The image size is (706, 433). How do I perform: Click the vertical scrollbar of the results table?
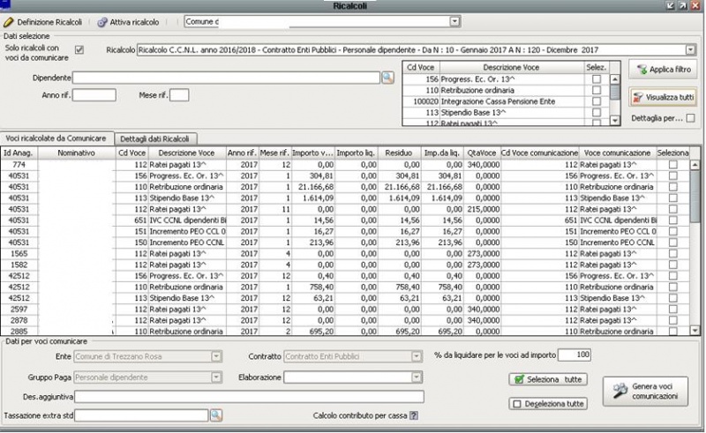coord(694,247)
